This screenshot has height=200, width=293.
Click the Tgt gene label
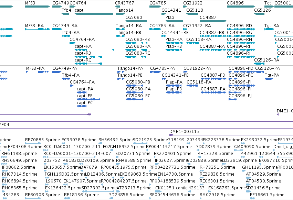[x=268, y=3]
